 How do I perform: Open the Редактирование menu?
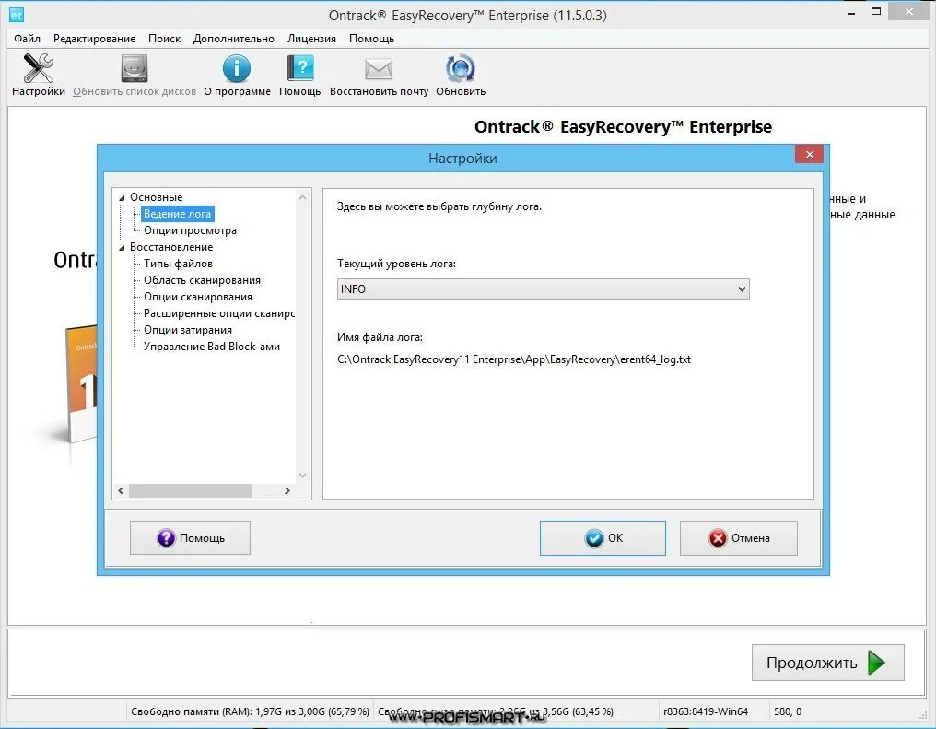94,39
